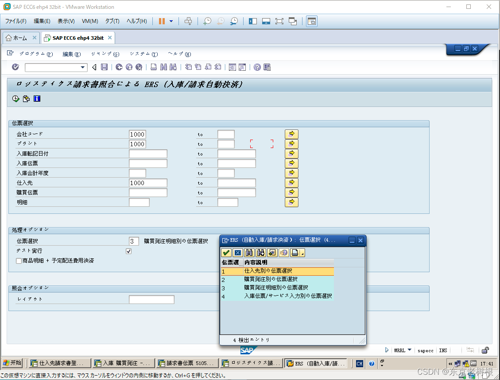The image size is (500, 380).
Task: Click the 会社コード from input field
Action: [137, 134]
